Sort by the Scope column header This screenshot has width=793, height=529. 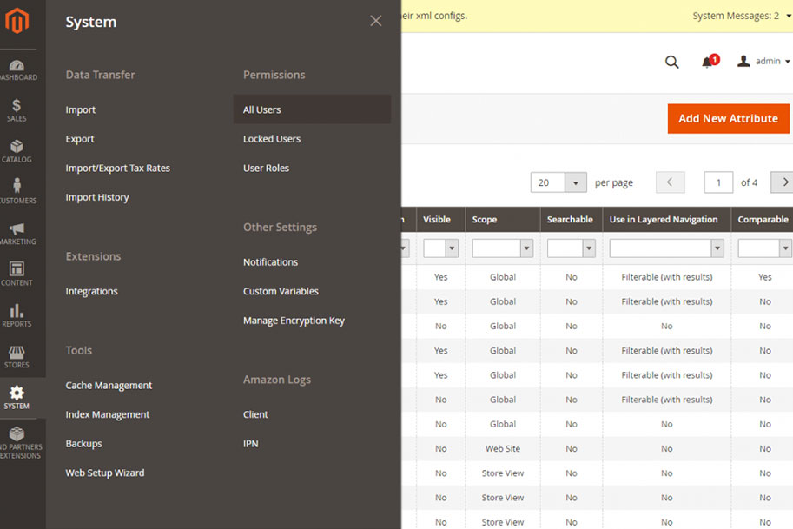click(x=503, y=220)
